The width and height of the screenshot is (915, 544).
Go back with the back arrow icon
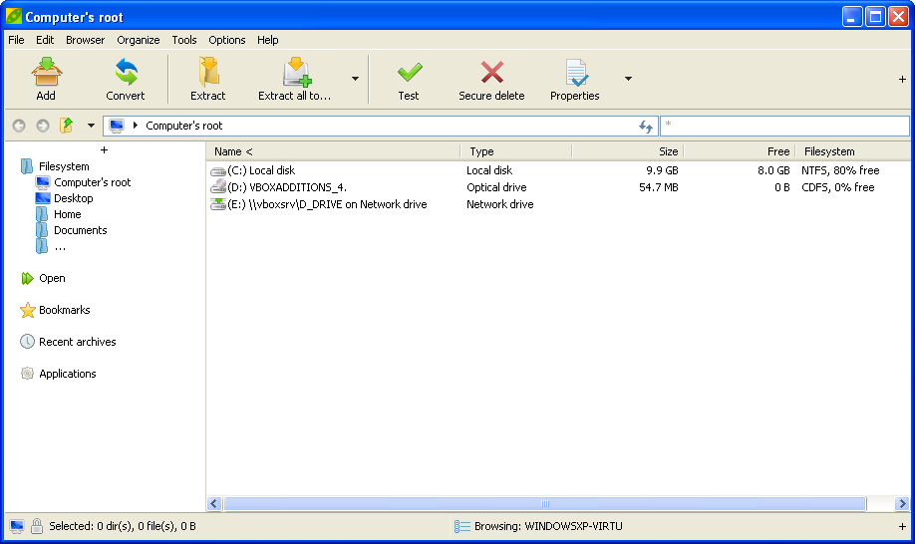(x=19, y=126)
